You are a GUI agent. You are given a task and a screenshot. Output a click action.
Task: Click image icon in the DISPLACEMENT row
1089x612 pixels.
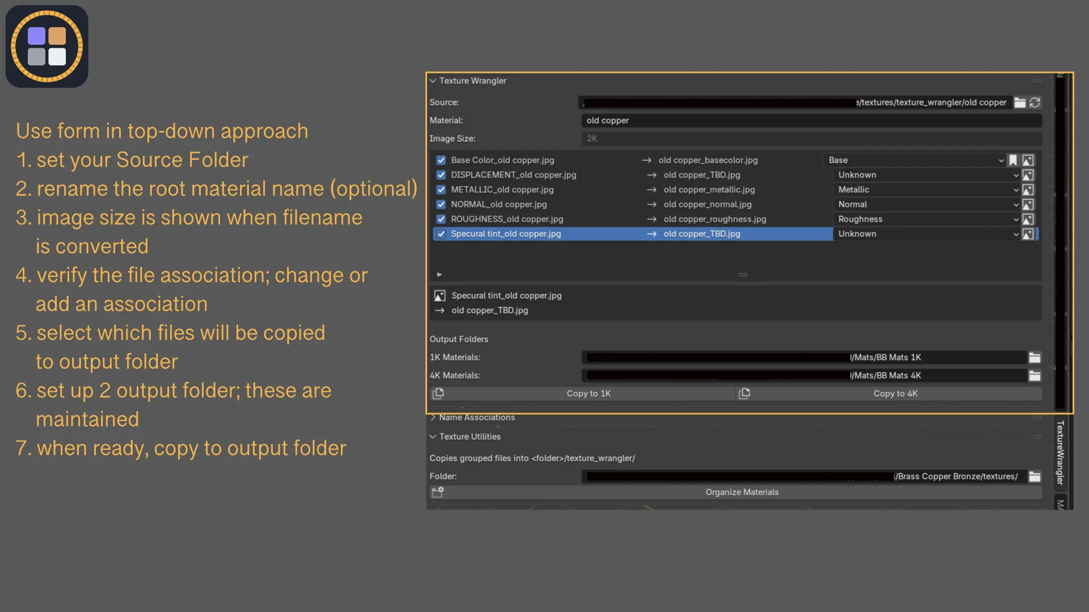[1028, 175]
